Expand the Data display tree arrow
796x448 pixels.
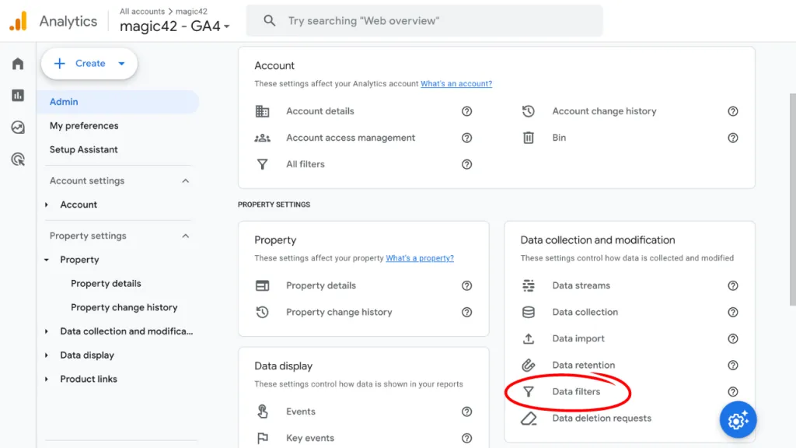coord(46,355)
